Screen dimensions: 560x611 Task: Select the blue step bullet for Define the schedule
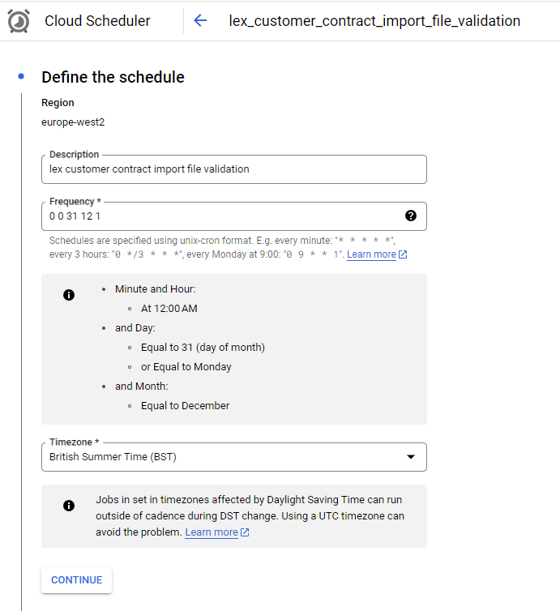[x=21, y=76]
